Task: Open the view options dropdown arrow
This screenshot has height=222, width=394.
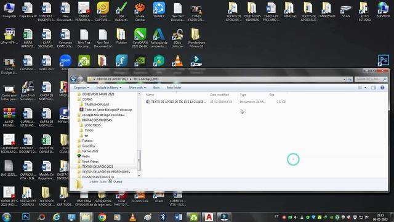Action: pos(365,88)
